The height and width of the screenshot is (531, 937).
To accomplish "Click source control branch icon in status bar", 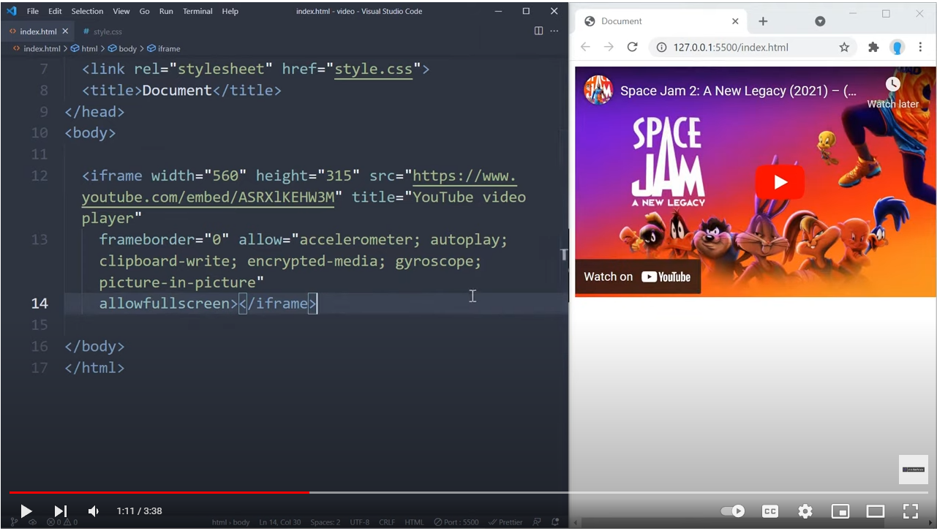I will (x=13, y=522).
